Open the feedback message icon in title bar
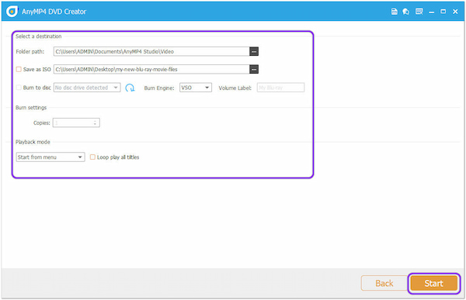Screen dimensions: 466x300 pyautogui.click(x=419, y=12)
